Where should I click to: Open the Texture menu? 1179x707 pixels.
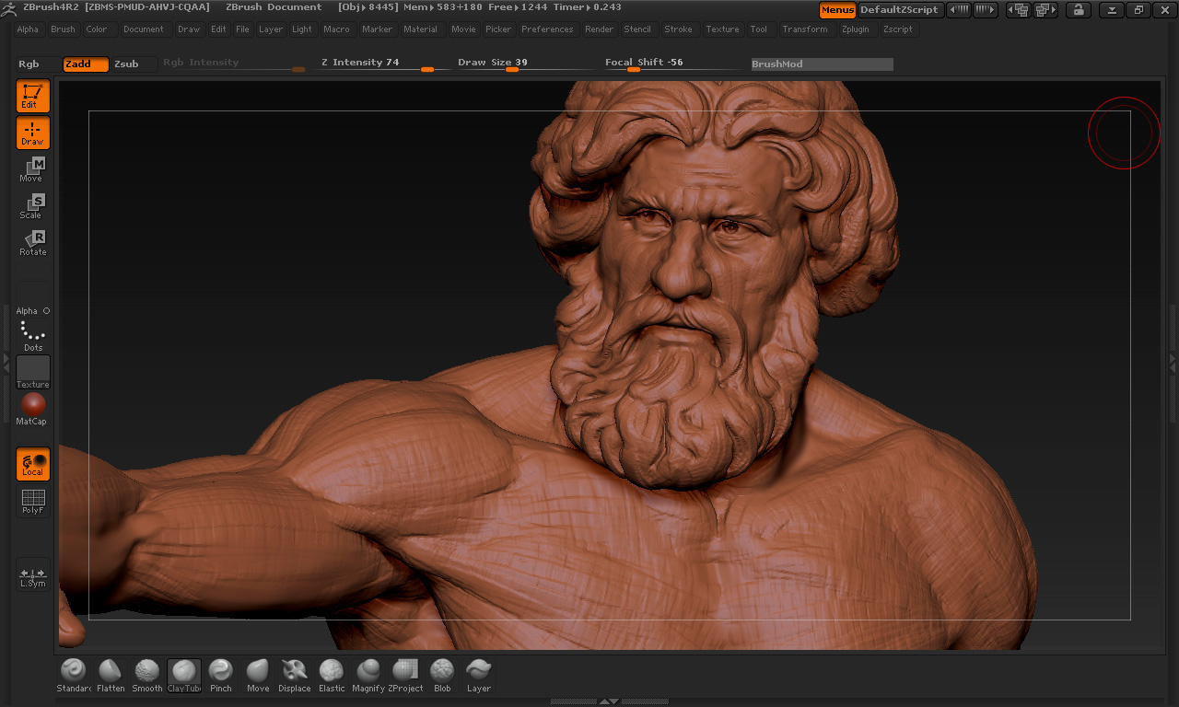[723, 29]
